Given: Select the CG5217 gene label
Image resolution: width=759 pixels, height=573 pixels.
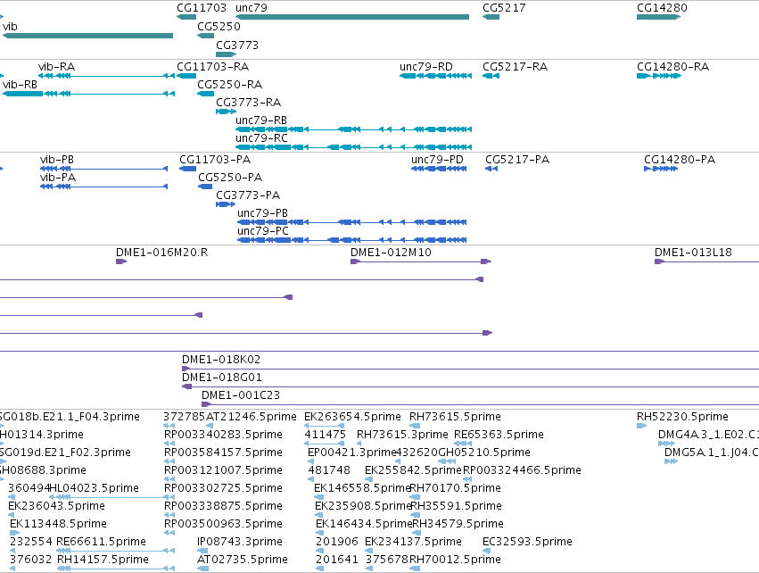Looking at the screenshot, I should (504, 8).
